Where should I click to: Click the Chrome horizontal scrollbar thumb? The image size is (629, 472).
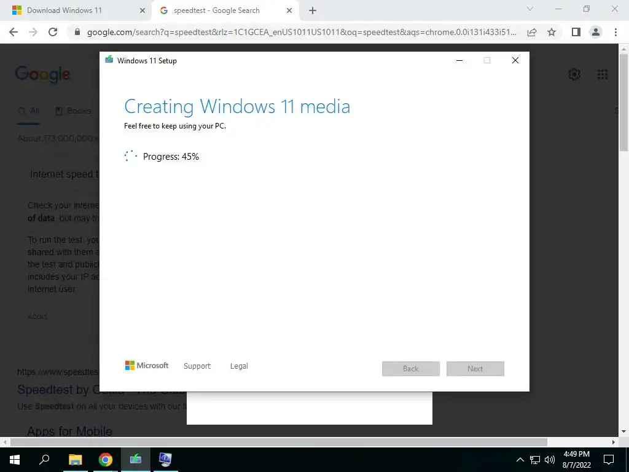279,442
